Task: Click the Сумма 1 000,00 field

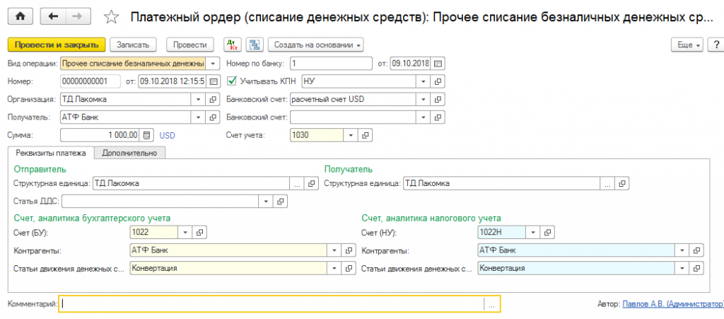Action: point(100,135)
